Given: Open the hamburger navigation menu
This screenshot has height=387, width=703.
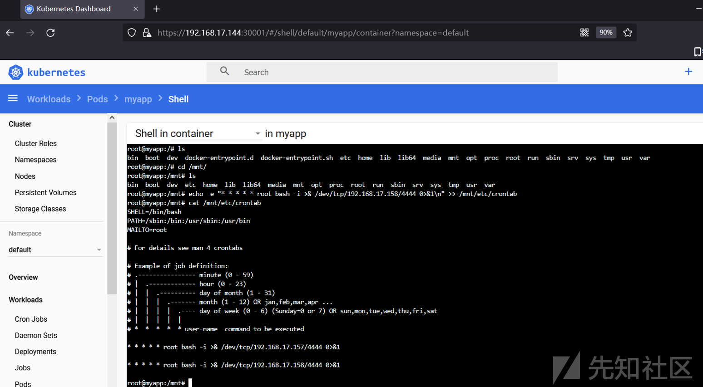Looking at the screenshot, I should tap(13, 98).
